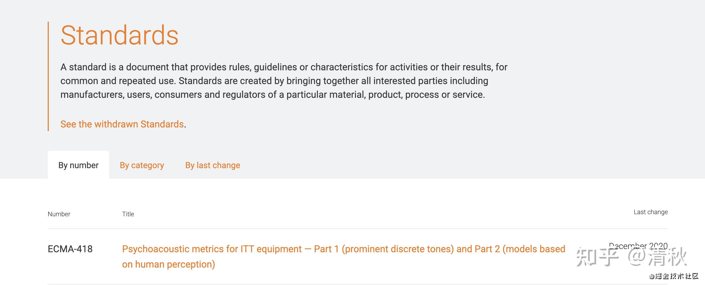Click the 'Last change' column header

[651, 212]
